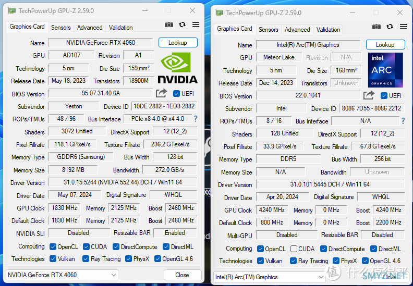413x286 pixels.
Task: Refresh data icon in Intel Arc window
Action: (x=390, y=27)
